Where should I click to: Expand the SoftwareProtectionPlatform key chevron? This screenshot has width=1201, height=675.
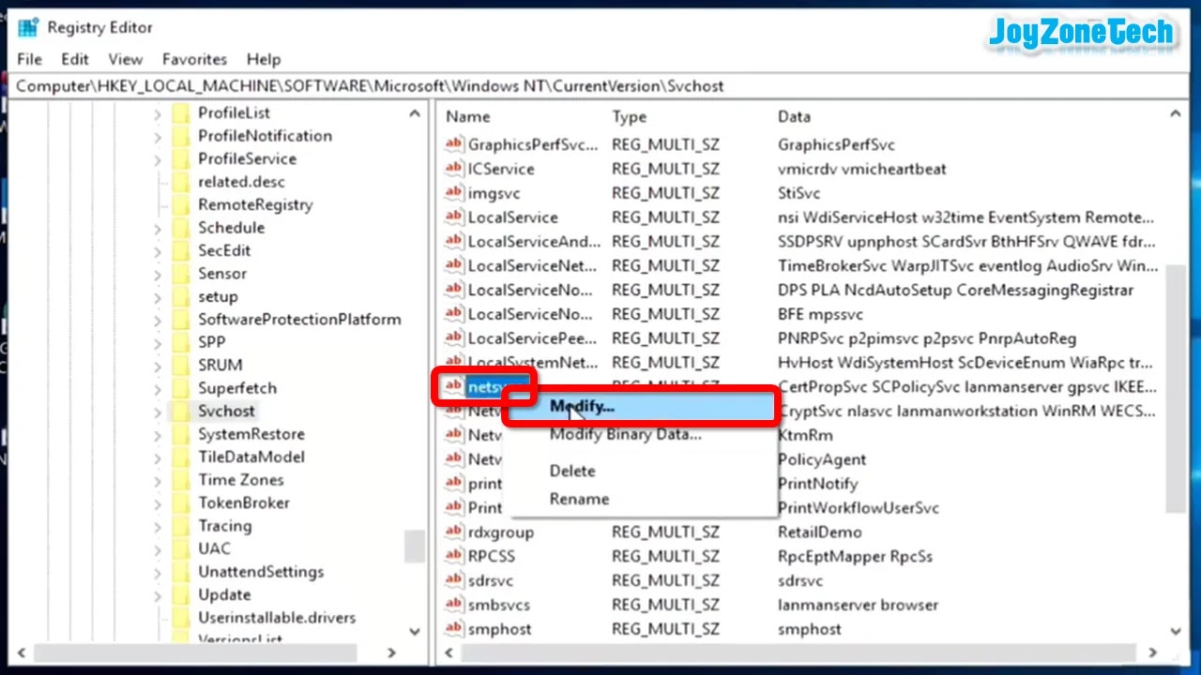coord(157,320)
